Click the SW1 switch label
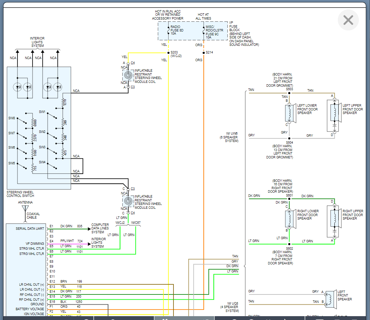The width and height of the screenshot is (370, 320). (x=42, y=112)
